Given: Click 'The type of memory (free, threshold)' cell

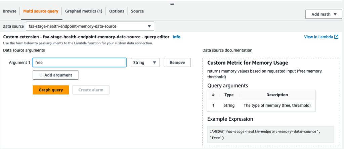Looking at the screenshot, I should (277, 105).
